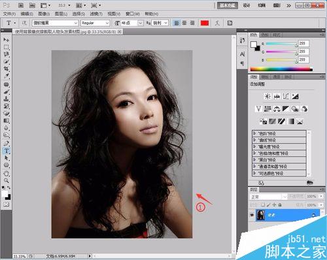Toggle center align text option

point(184,23)
